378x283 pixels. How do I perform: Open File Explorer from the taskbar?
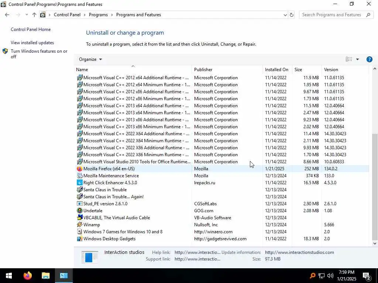(45, 275)
